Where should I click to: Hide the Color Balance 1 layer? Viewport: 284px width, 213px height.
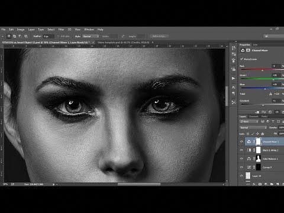point(241,159)
